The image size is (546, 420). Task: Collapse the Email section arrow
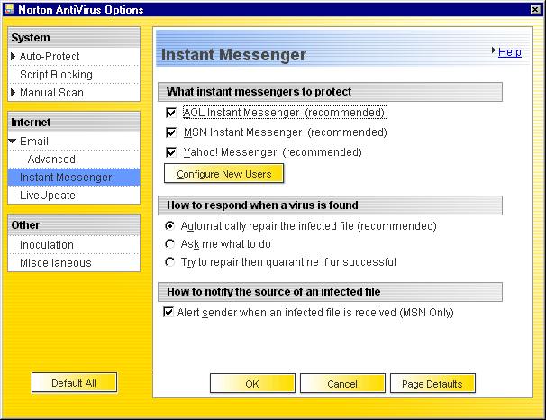click(x=14, y=142)
